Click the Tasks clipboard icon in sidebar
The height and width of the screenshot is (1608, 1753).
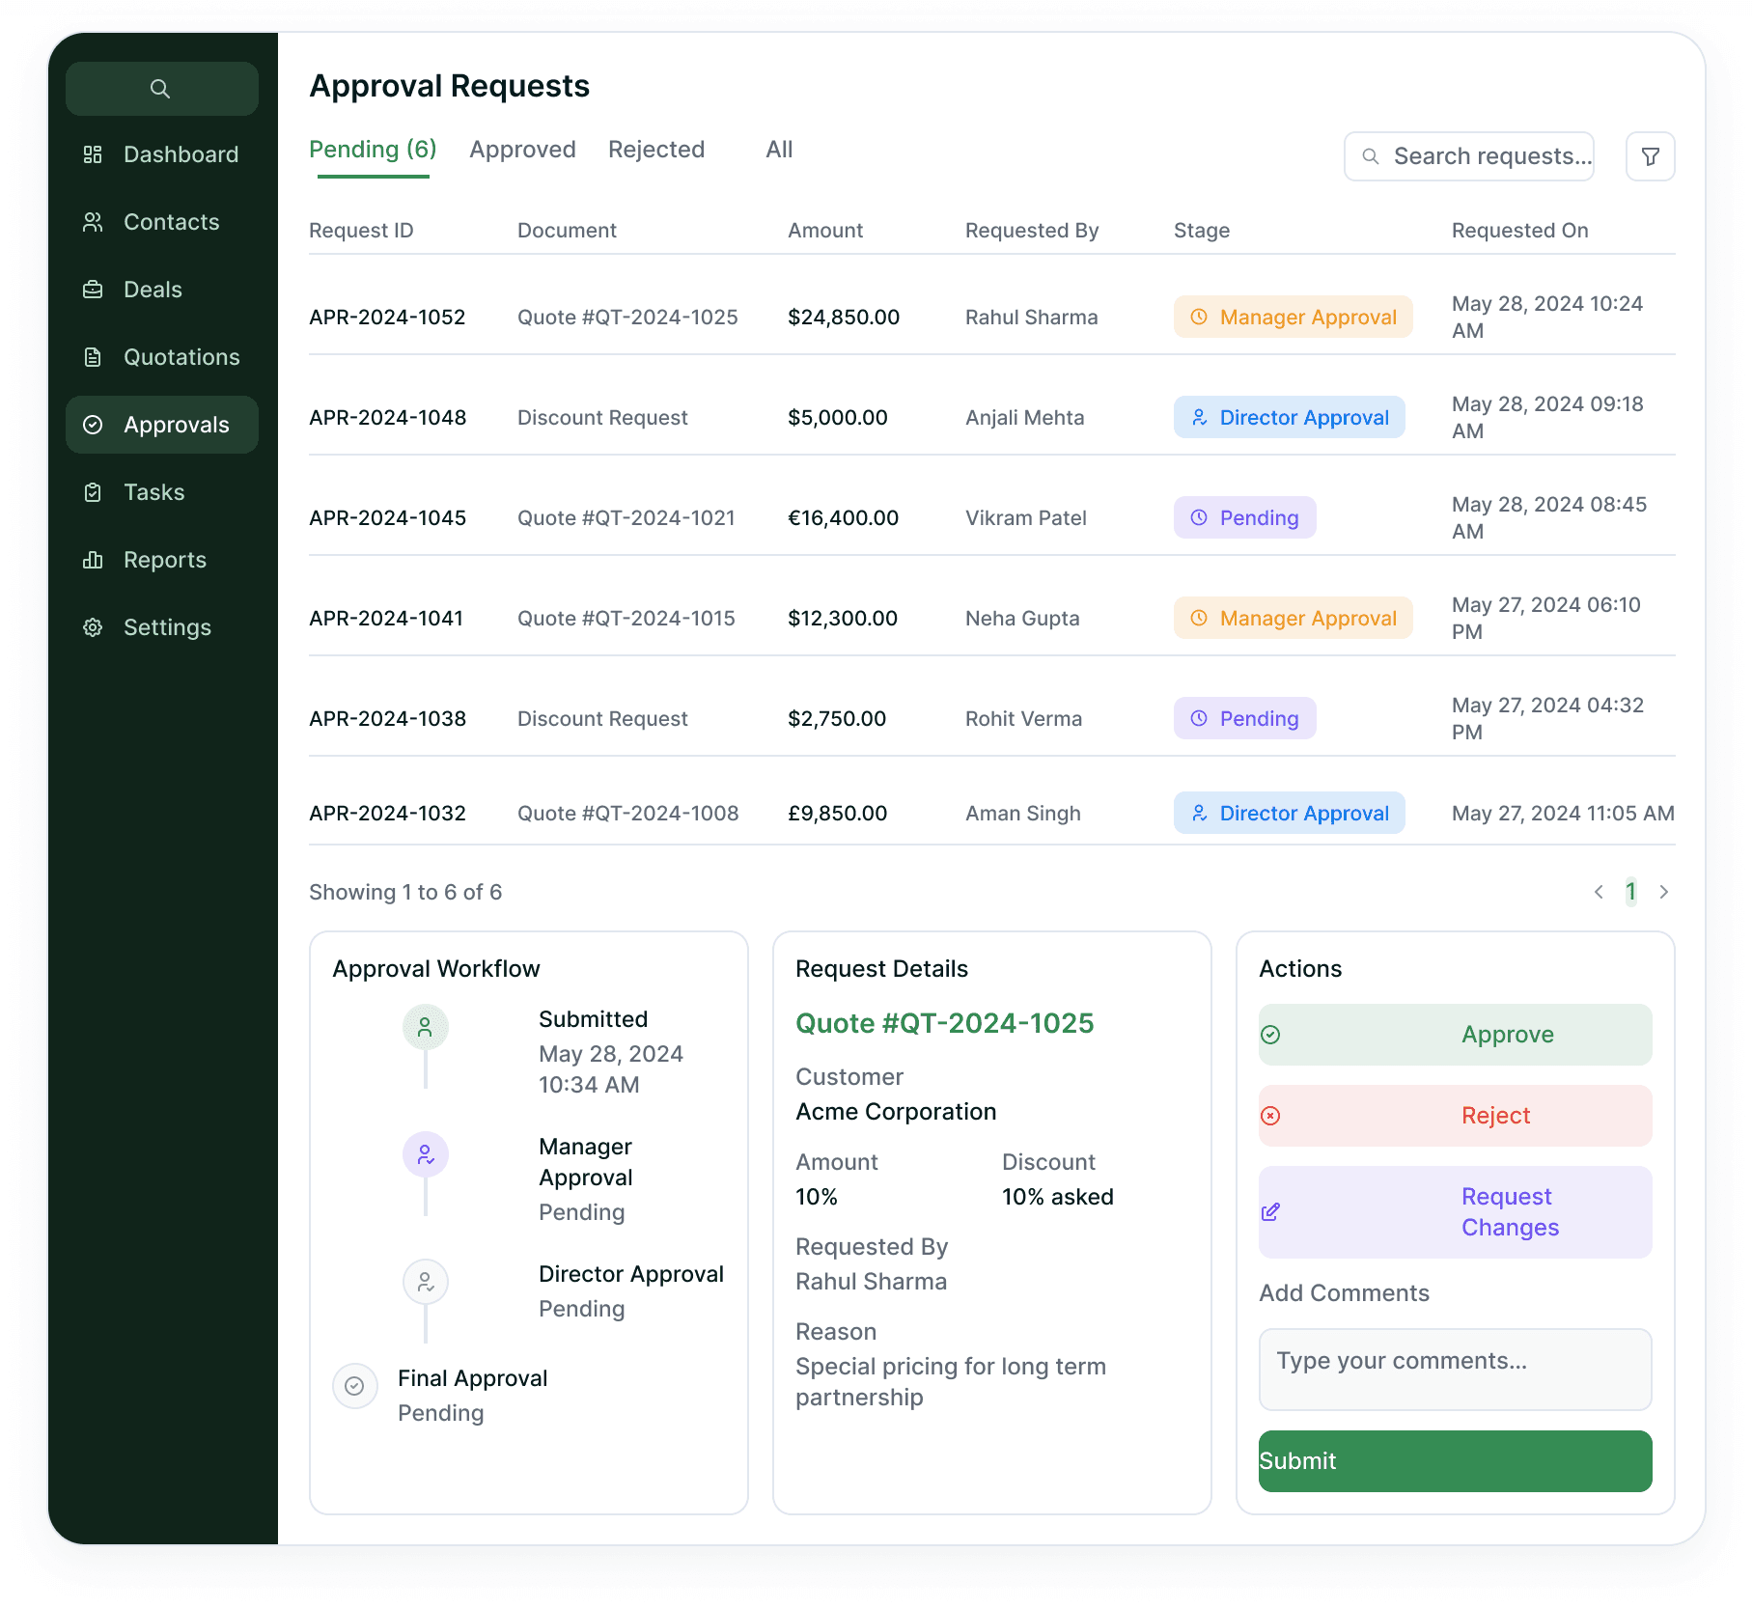pyautogui.click(x=93, y=492)
